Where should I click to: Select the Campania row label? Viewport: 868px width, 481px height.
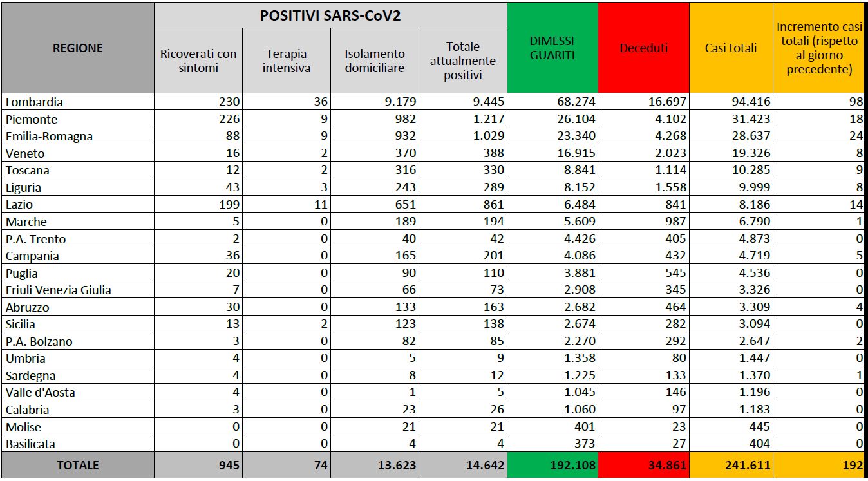[32, 256]
